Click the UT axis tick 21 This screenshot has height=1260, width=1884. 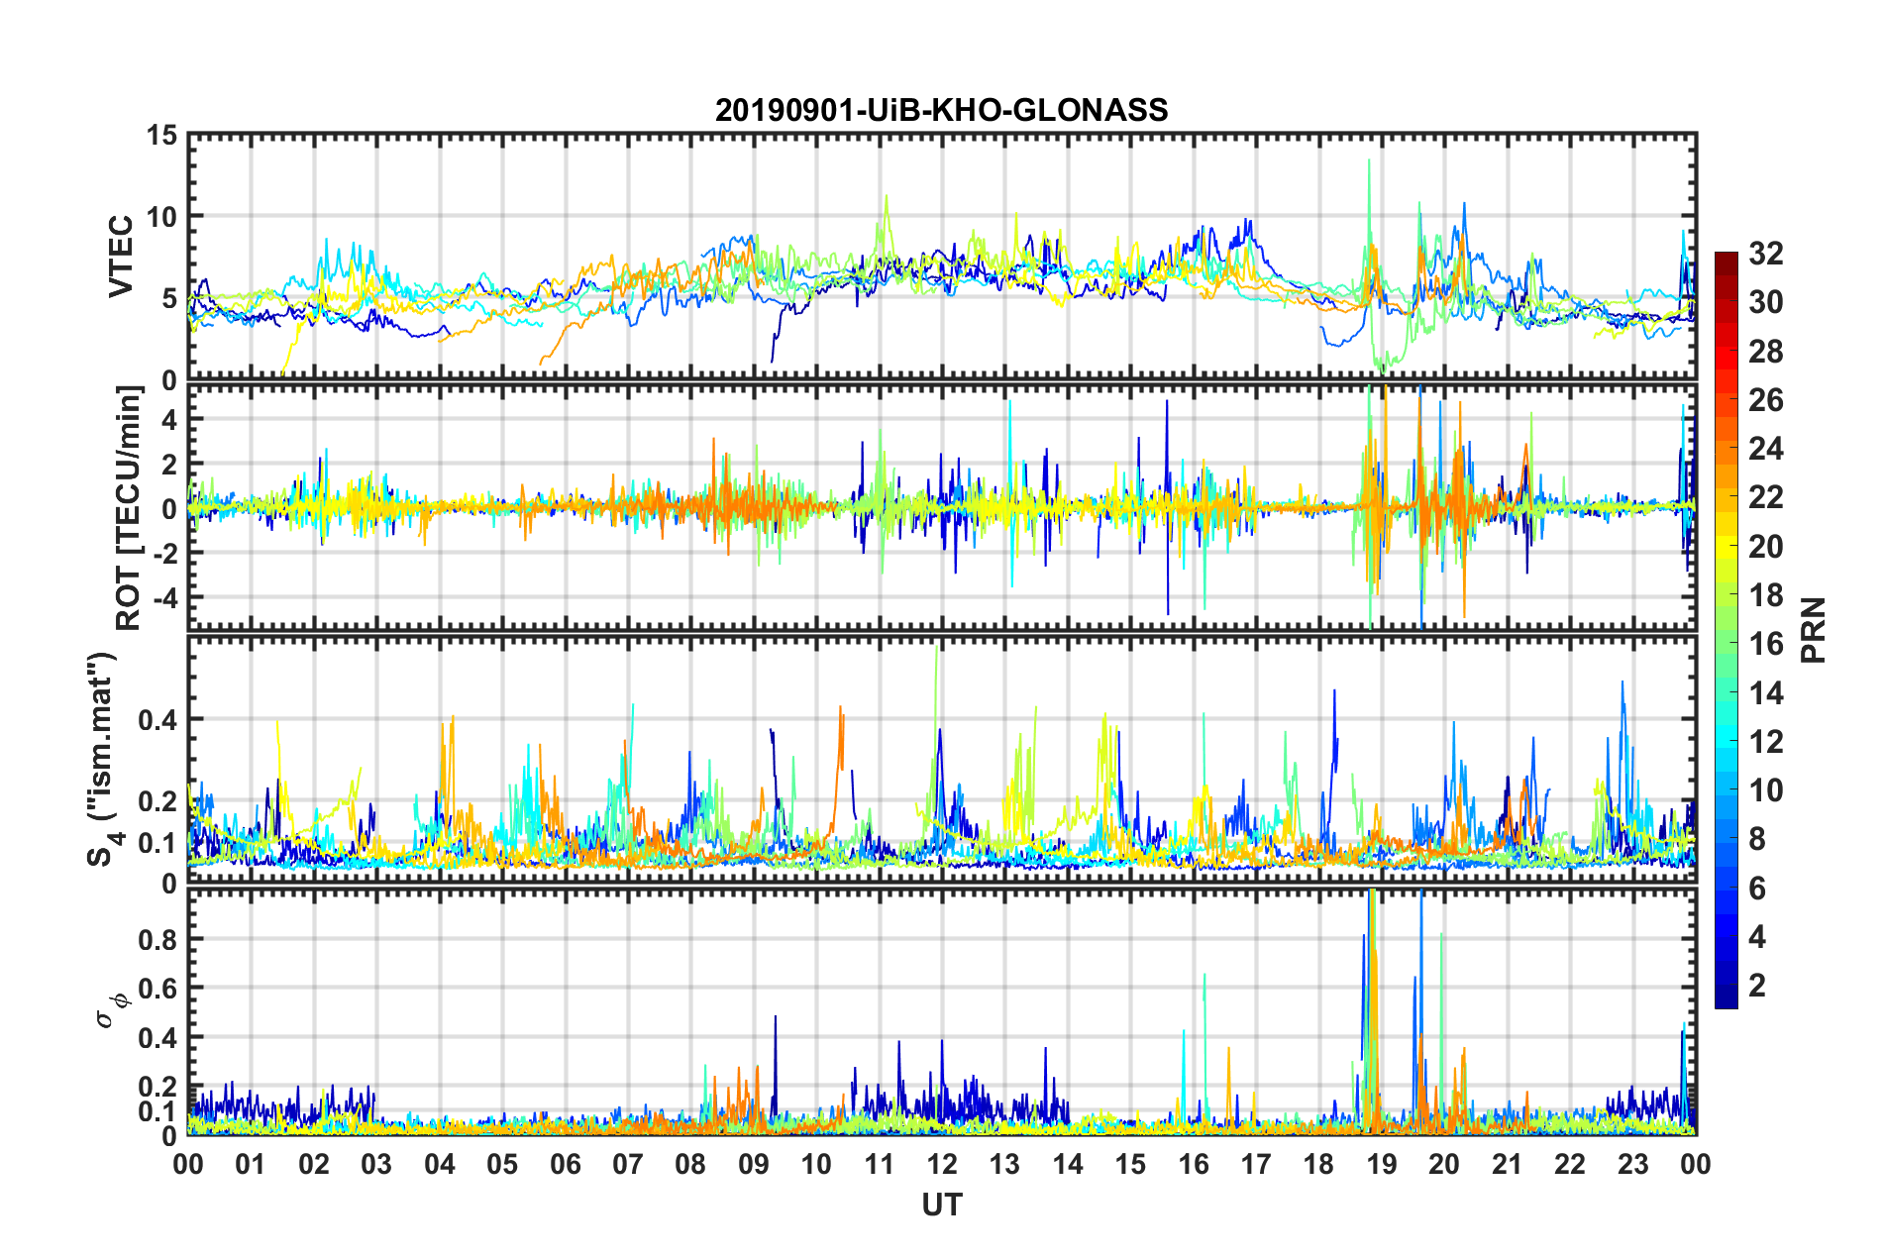click(x=1508, y=1164)
